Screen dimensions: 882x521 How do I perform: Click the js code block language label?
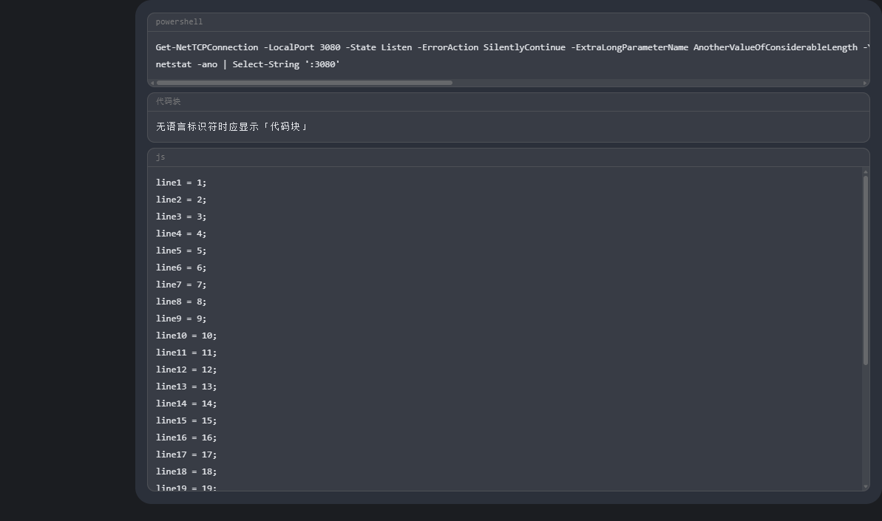tap(160, 157)
